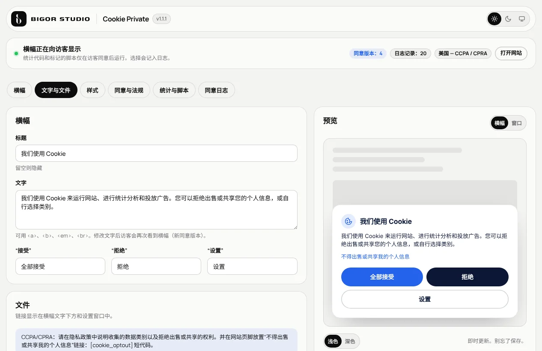Image resolution: width=542 pixels, height=351 pixels.
Task: Open the 文字与文件 tab
Action: (56, 90)
